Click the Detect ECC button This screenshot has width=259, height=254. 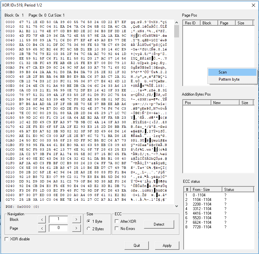(159, 224)
